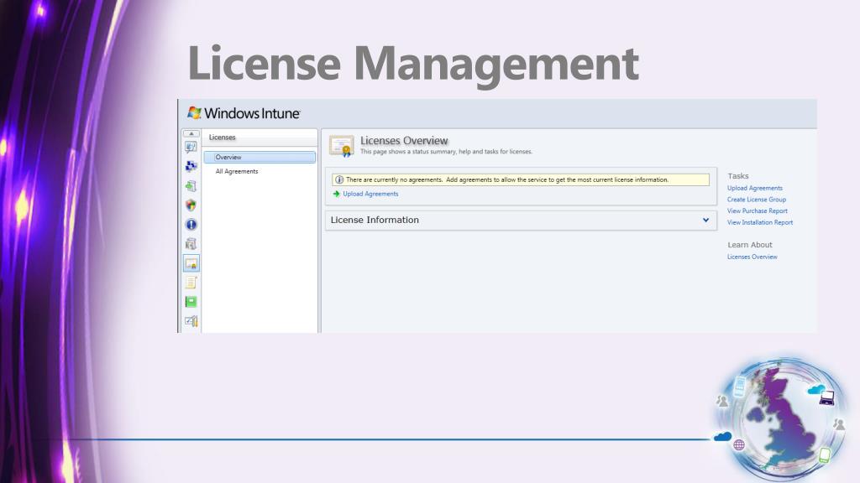The width and height of the screenshot is (860, 483).
Task: Click the Licenses Overview page title
Action: [404, 141]
